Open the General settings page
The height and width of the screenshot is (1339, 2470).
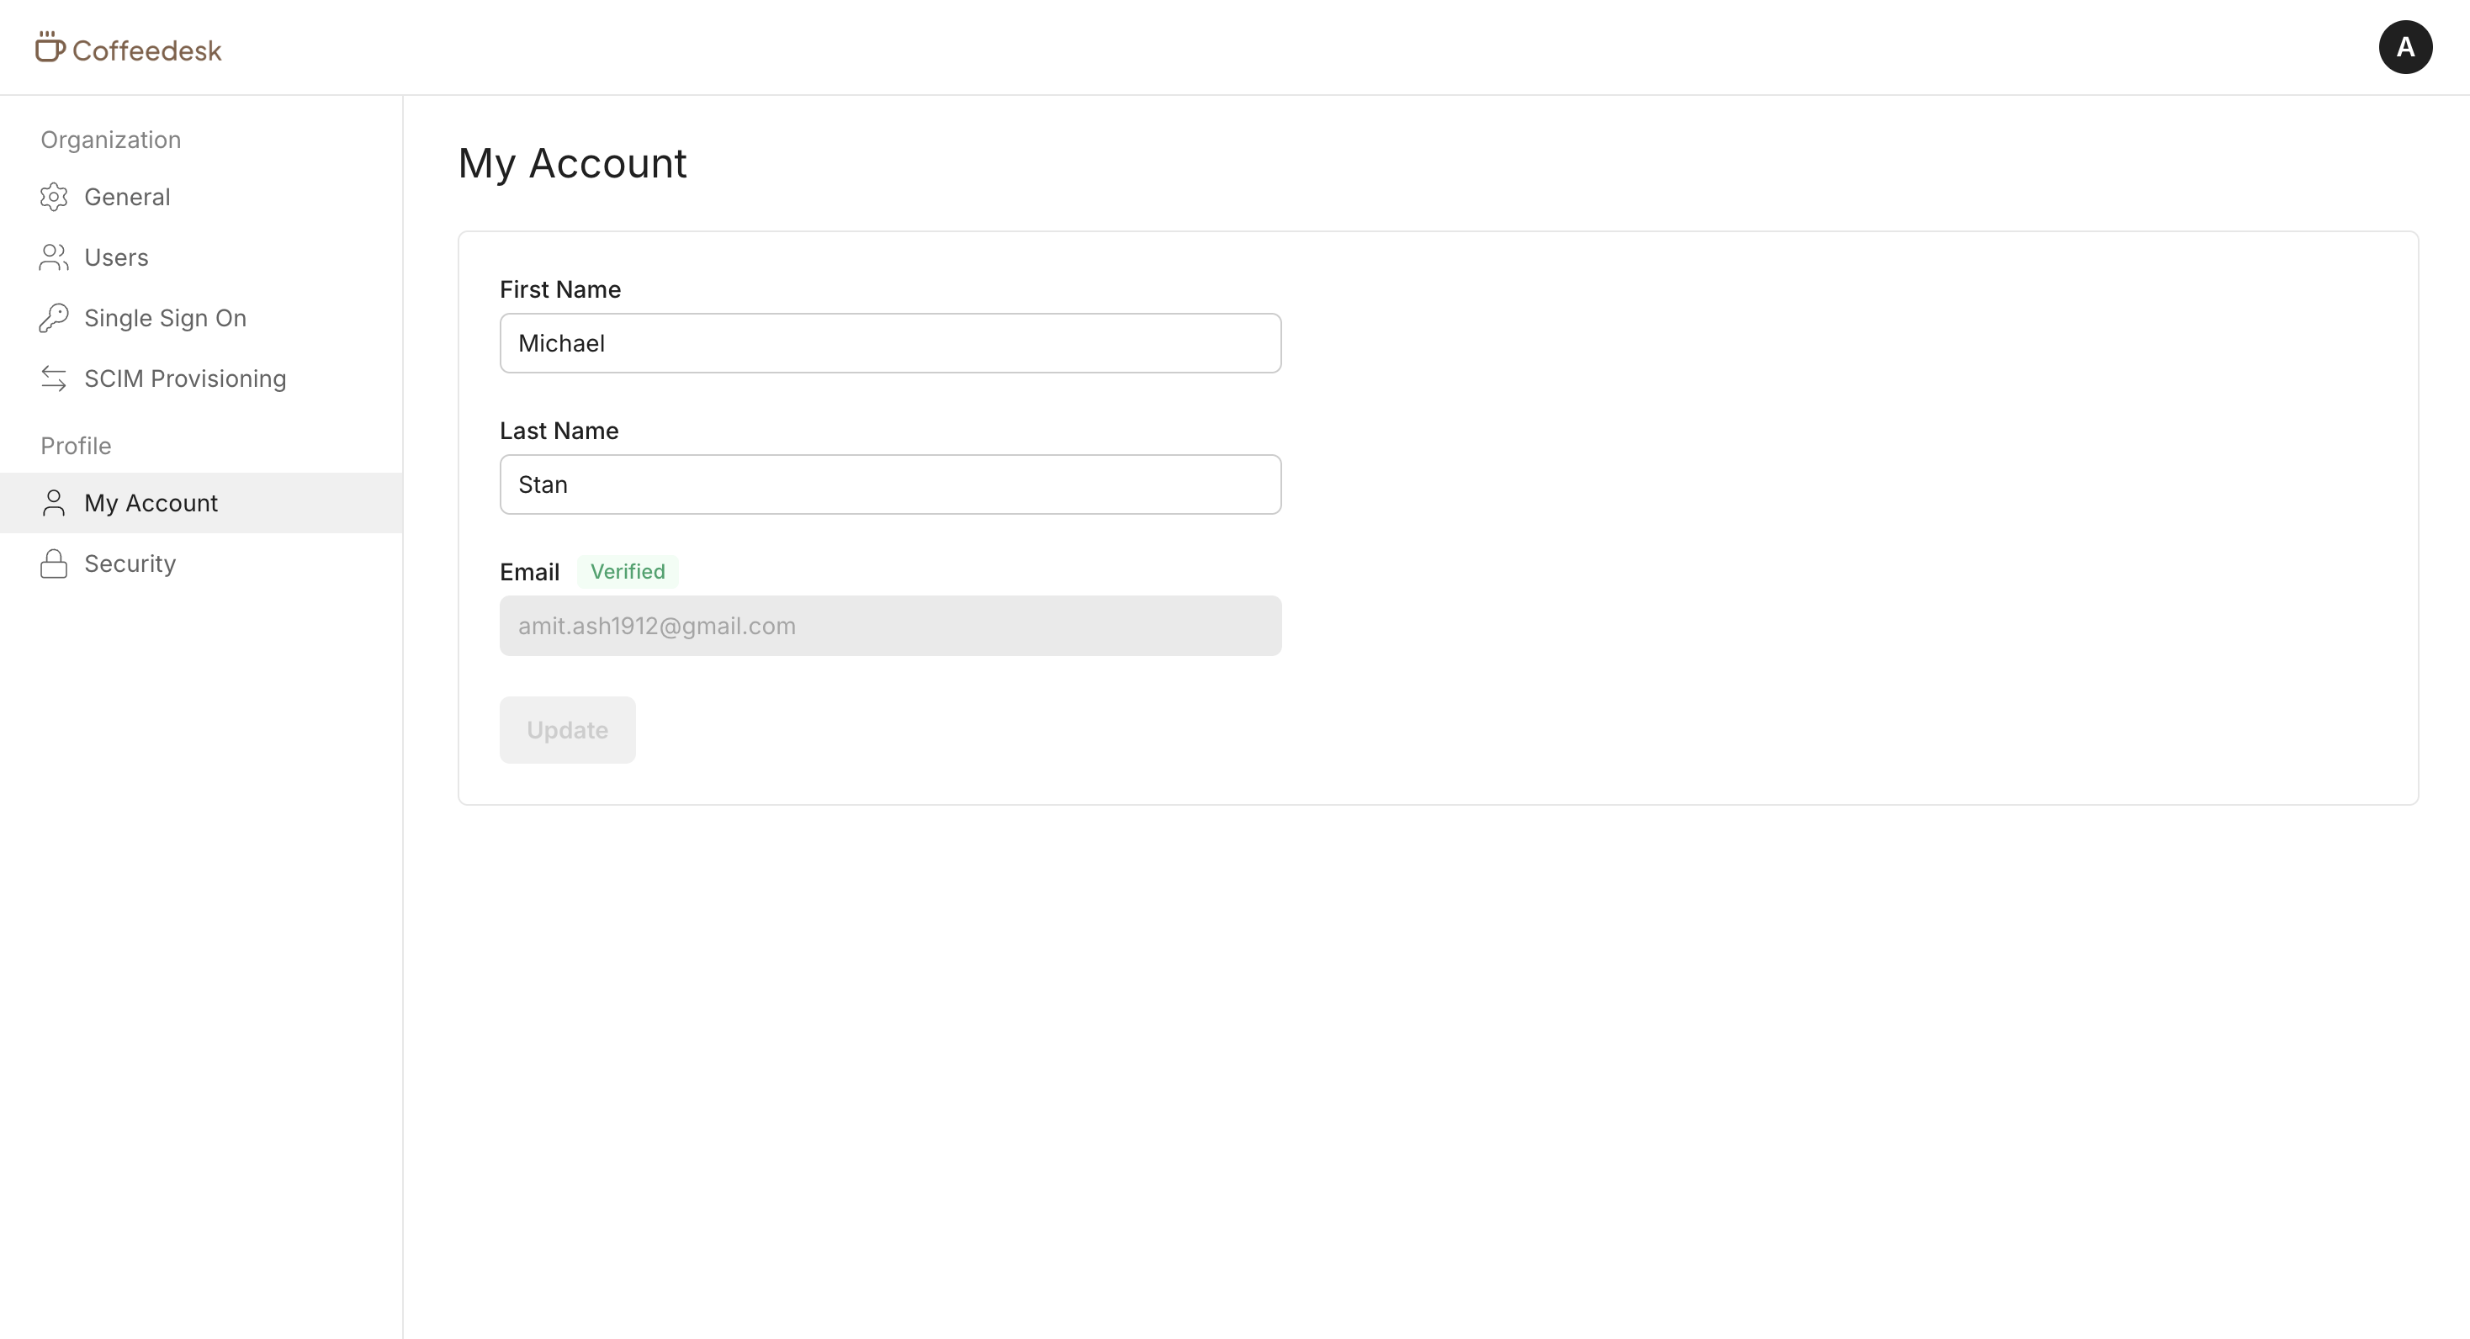[128, 197]
